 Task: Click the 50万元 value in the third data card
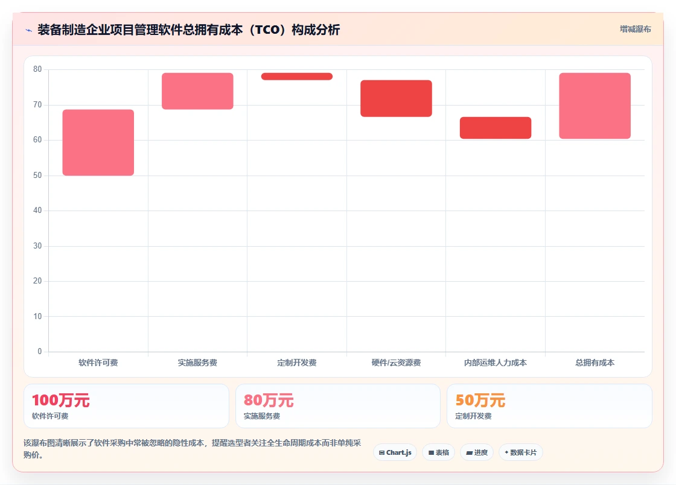[x=480, y=400]
